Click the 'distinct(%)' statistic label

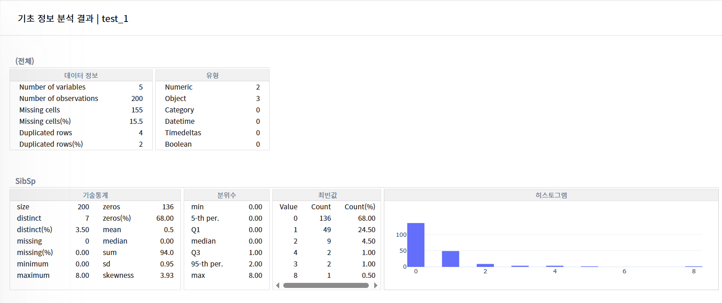pos(34,229)
